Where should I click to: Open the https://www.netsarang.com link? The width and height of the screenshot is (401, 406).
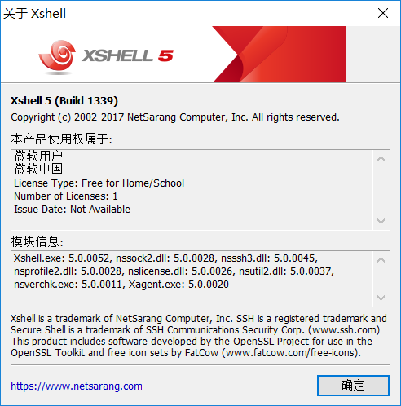click(77, 386)
